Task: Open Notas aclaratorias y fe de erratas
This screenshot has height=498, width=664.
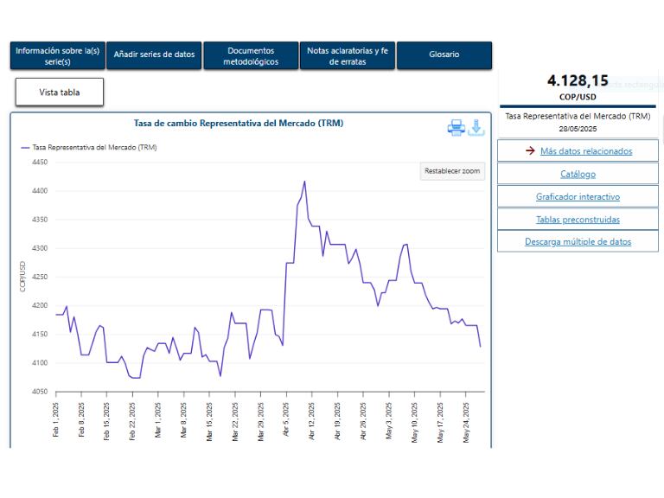Action: click(x=348, y=56)
